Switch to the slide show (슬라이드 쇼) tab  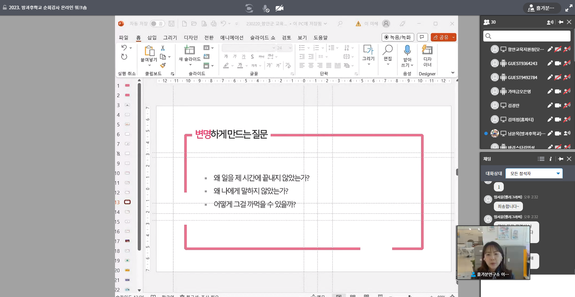coord(263,38)
